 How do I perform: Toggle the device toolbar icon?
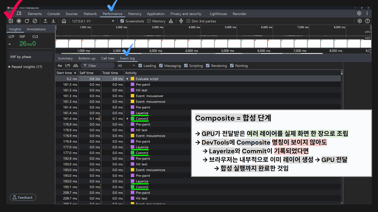[19, 13]
